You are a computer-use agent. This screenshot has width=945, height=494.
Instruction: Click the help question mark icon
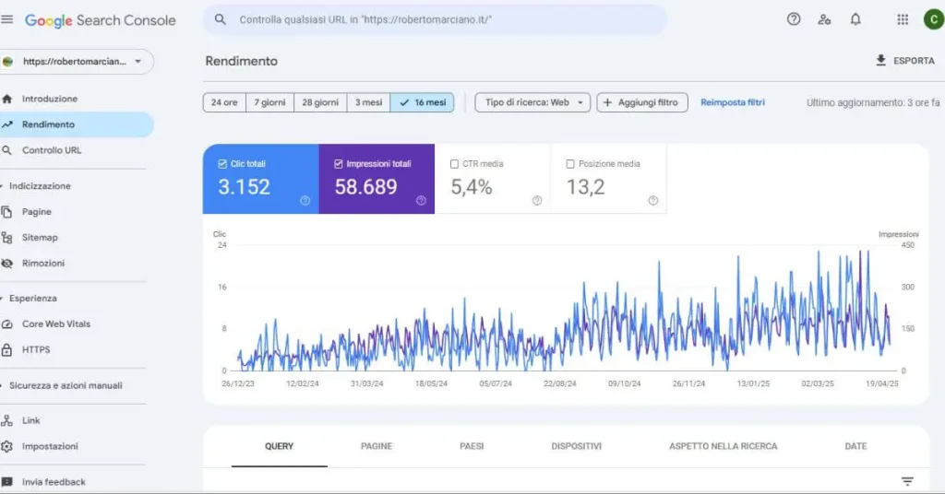(x=794, y=19)
